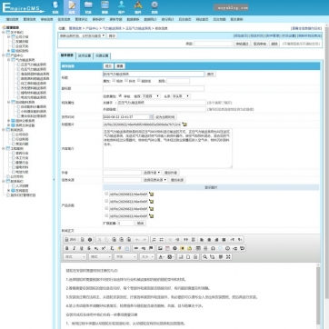The height and width of the screenshot is (329, 329).
Task: Select 负压气力输送系统 in the left tree
Action: click(x=34, y=69)
